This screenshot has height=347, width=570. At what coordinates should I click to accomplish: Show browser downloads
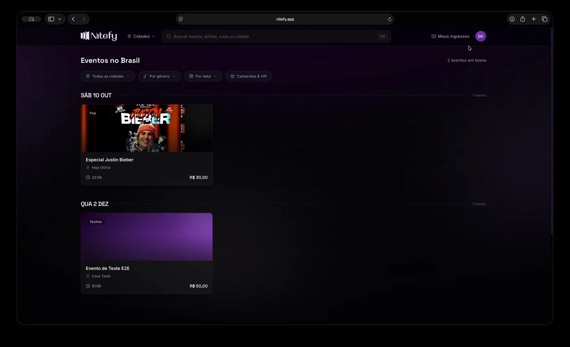click(x=512, y=19)
